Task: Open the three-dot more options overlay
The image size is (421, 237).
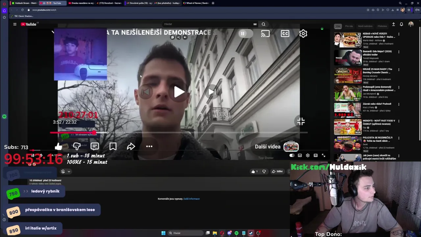Action: click(149, 146)
